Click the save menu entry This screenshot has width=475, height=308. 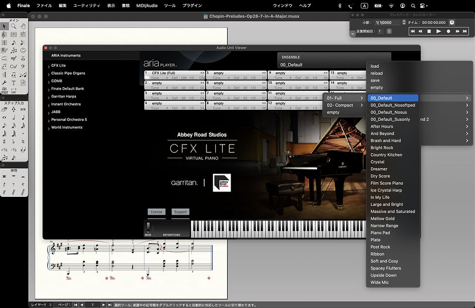(375, 80)
